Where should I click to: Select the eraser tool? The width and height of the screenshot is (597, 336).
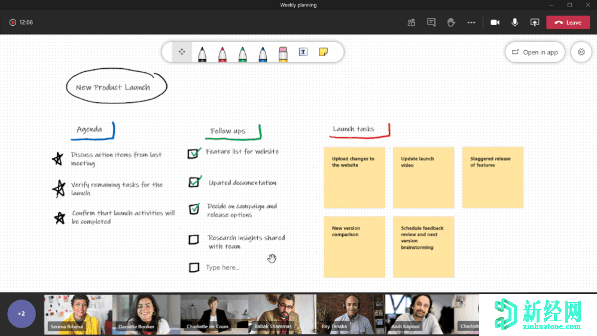283,54
